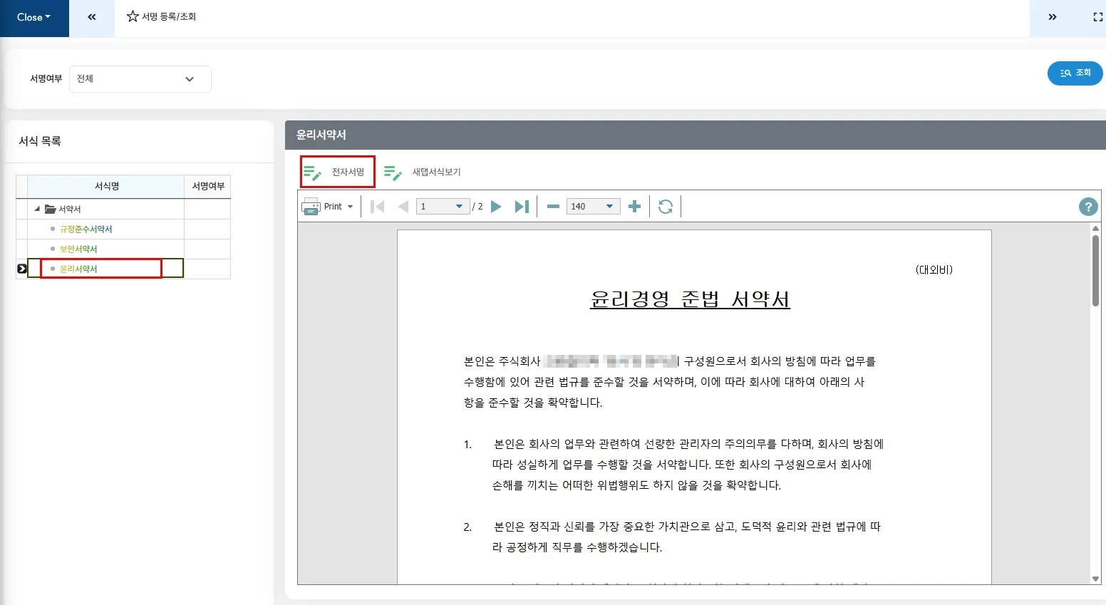The image size is (1106, 605).
Task: Go to next page of report
Action: point(497,207)
